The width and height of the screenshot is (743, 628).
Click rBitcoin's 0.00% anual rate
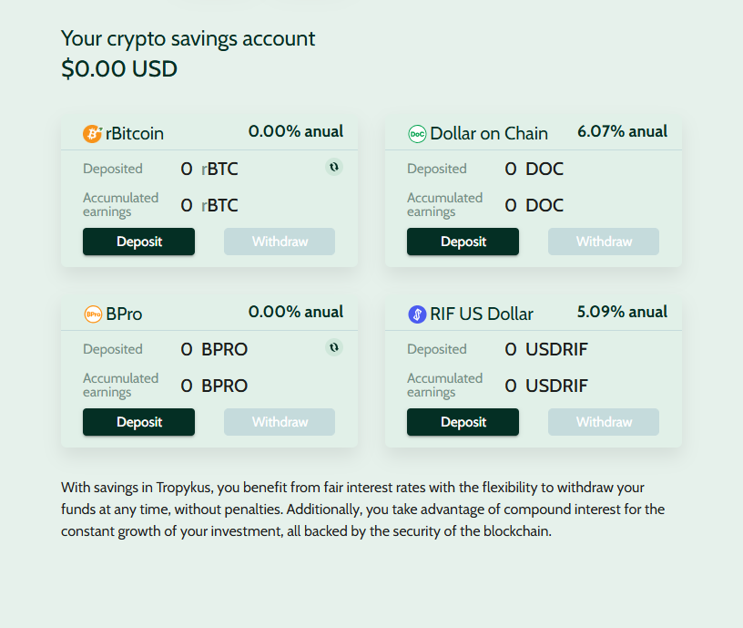pyautogui.click(x=296, y=131)
